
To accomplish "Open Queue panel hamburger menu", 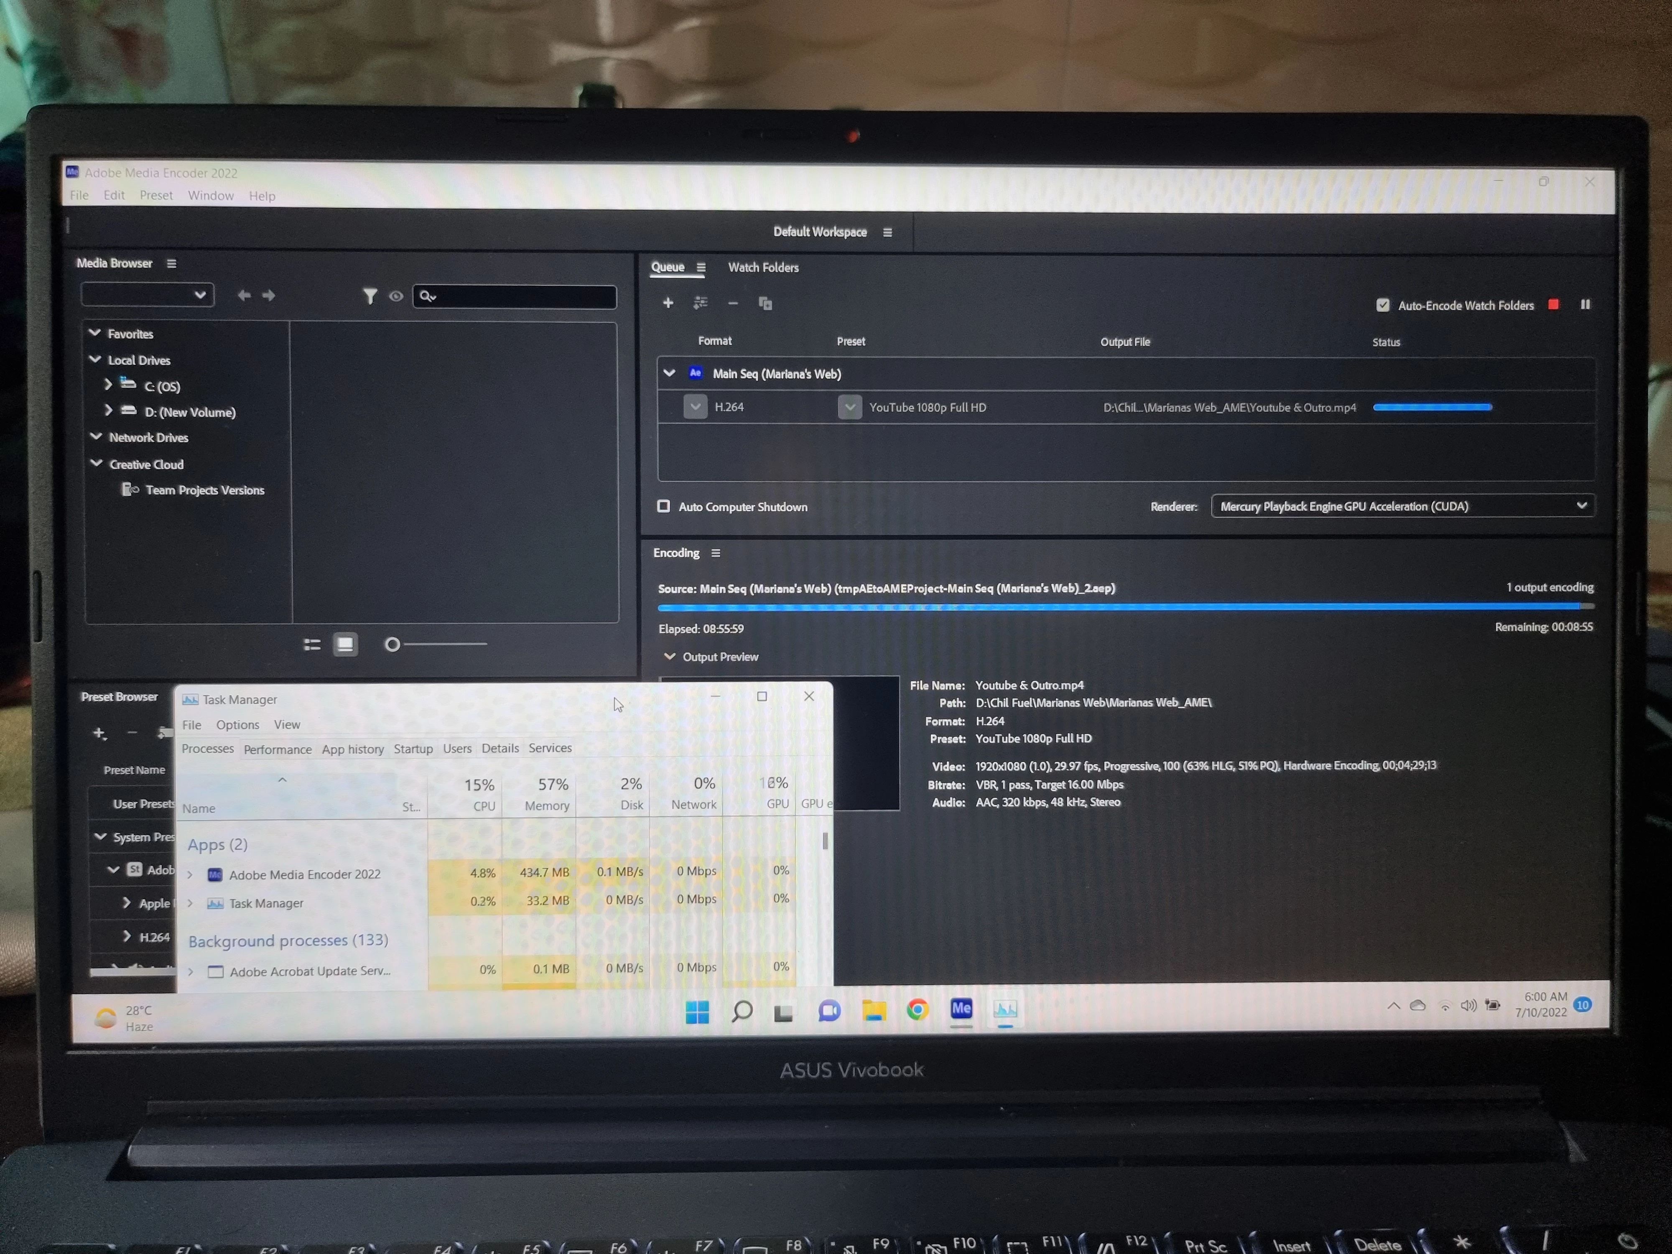I will (x=701, y=267).
